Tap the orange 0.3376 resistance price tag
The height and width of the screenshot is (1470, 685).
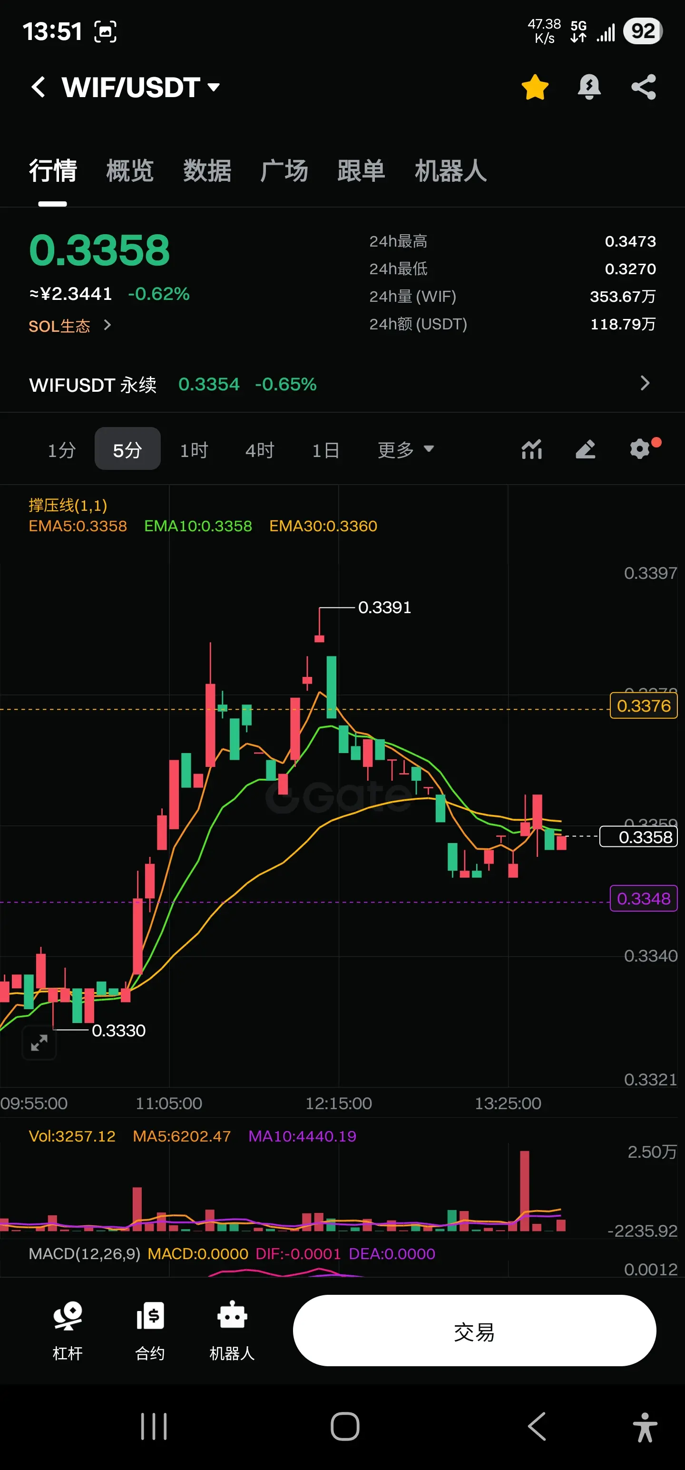(643, 706)
